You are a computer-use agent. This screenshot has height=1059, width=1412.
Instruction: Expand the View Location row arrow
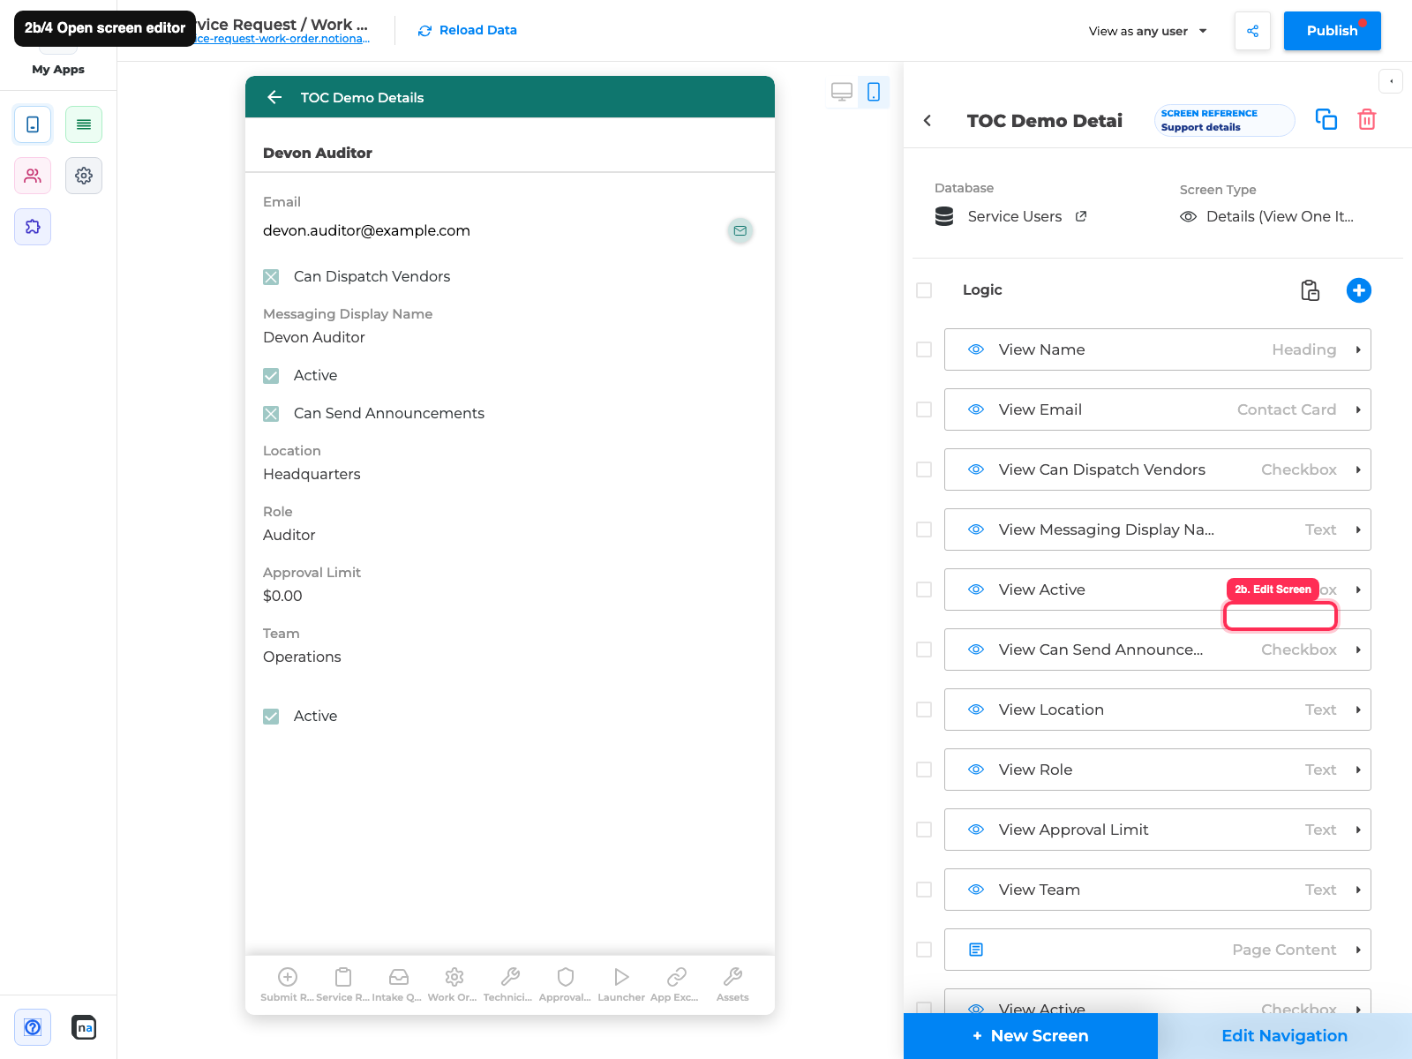click(1358, 710)
